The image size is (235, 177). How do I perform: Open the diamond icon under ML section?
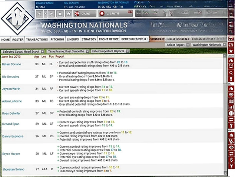point(231,95)
